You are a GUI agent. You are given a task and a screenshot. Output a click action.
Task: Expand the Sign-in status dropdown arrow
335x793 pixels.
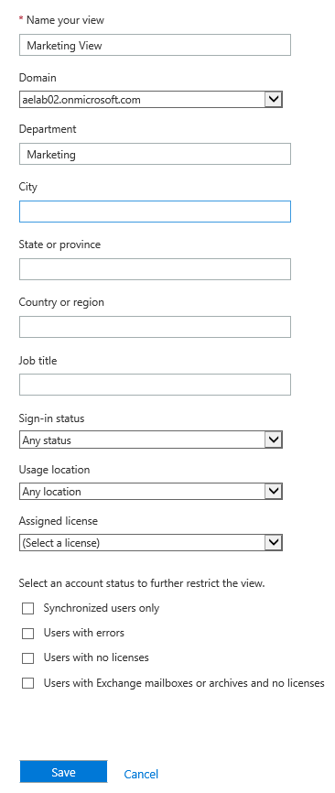[274, 440]
